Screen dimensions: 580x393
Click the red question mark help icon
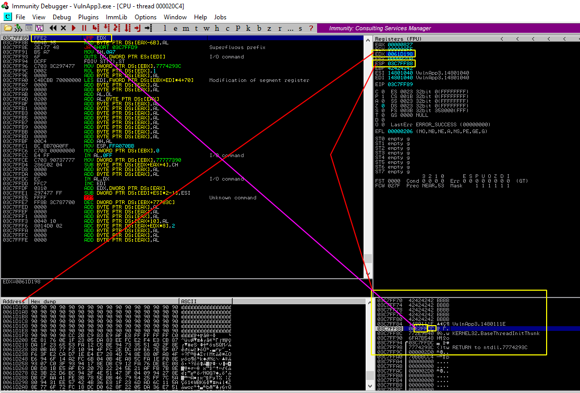pos(311,28)
